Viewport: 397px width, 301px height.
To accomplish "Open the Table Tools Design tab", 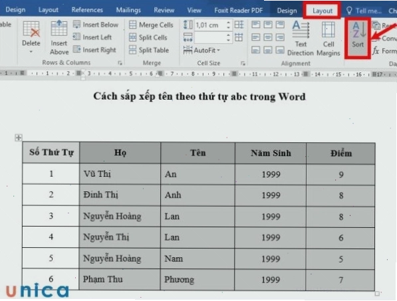I will click(x=287, y=11).
